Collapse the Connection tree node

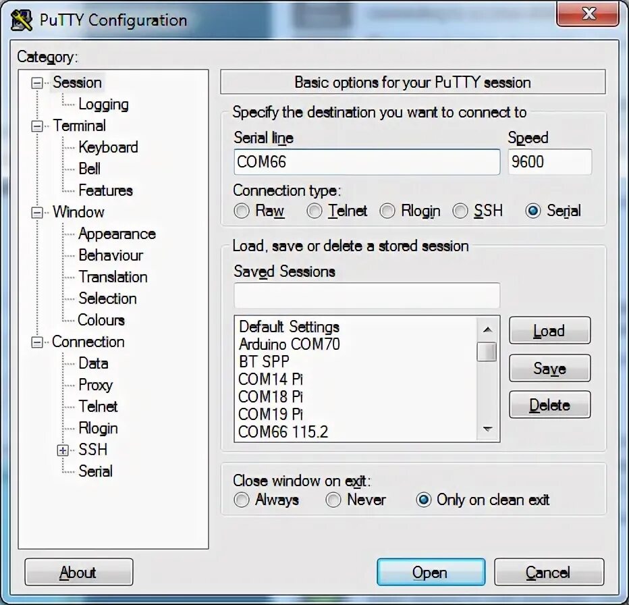[37, 342]
